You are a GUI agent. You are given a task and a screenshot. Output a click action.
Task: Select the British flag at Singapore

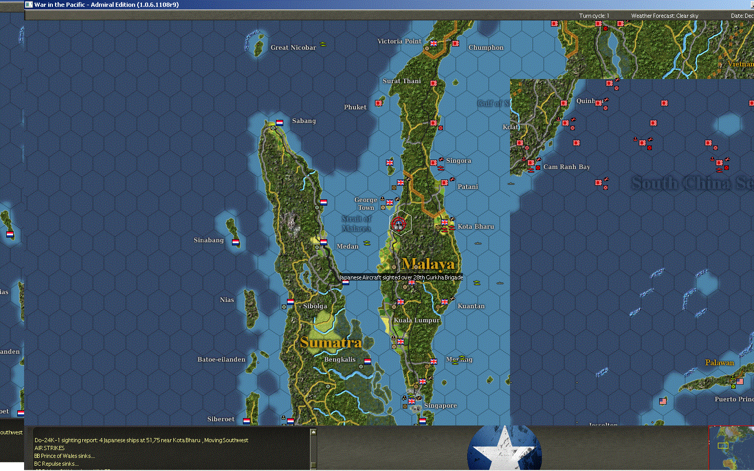click(412, 401)
